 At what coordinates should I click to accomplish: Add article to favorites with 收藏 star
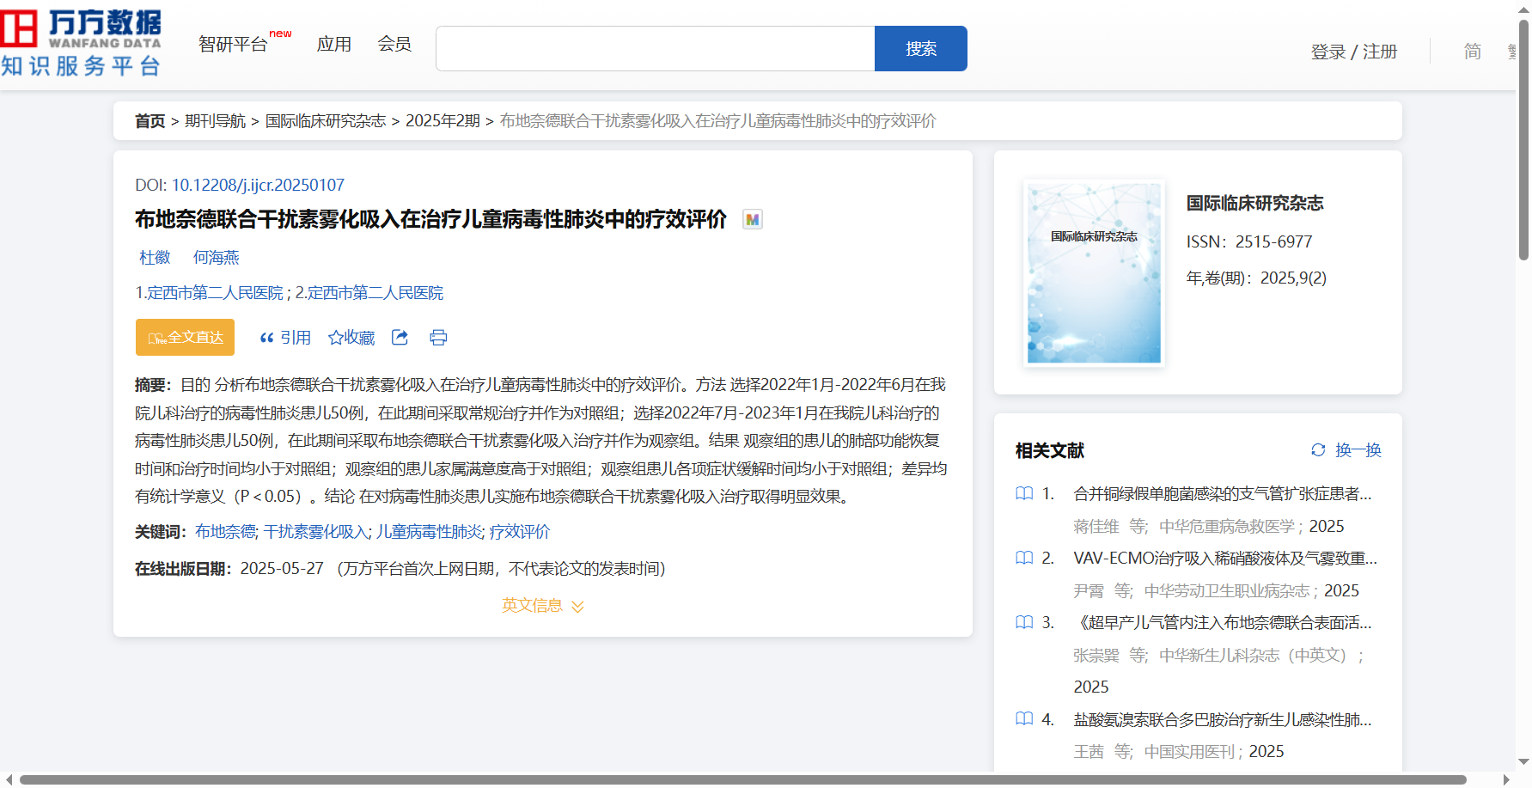[x=351, y=338]
